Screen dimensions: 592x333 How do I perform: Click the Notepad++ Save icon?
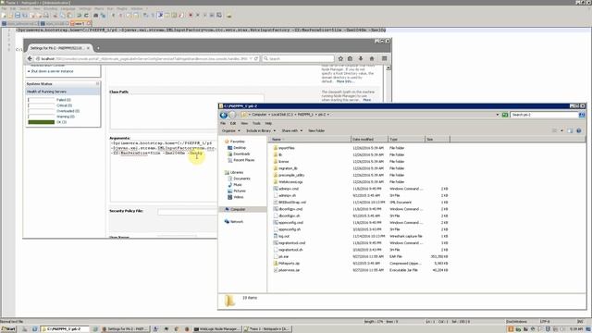(x=18, y=15)
